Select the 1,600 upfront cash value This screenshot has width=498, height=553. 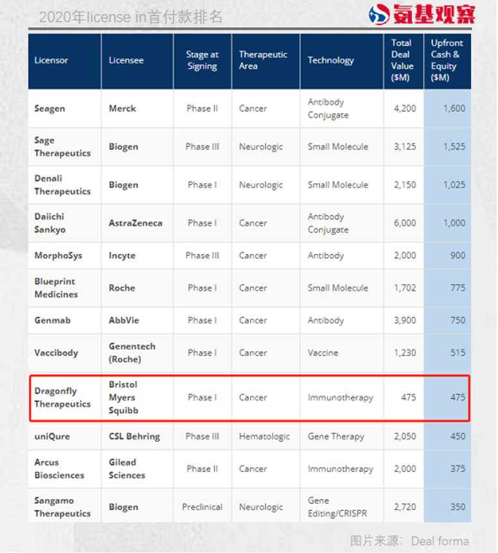tap(454, 109)
